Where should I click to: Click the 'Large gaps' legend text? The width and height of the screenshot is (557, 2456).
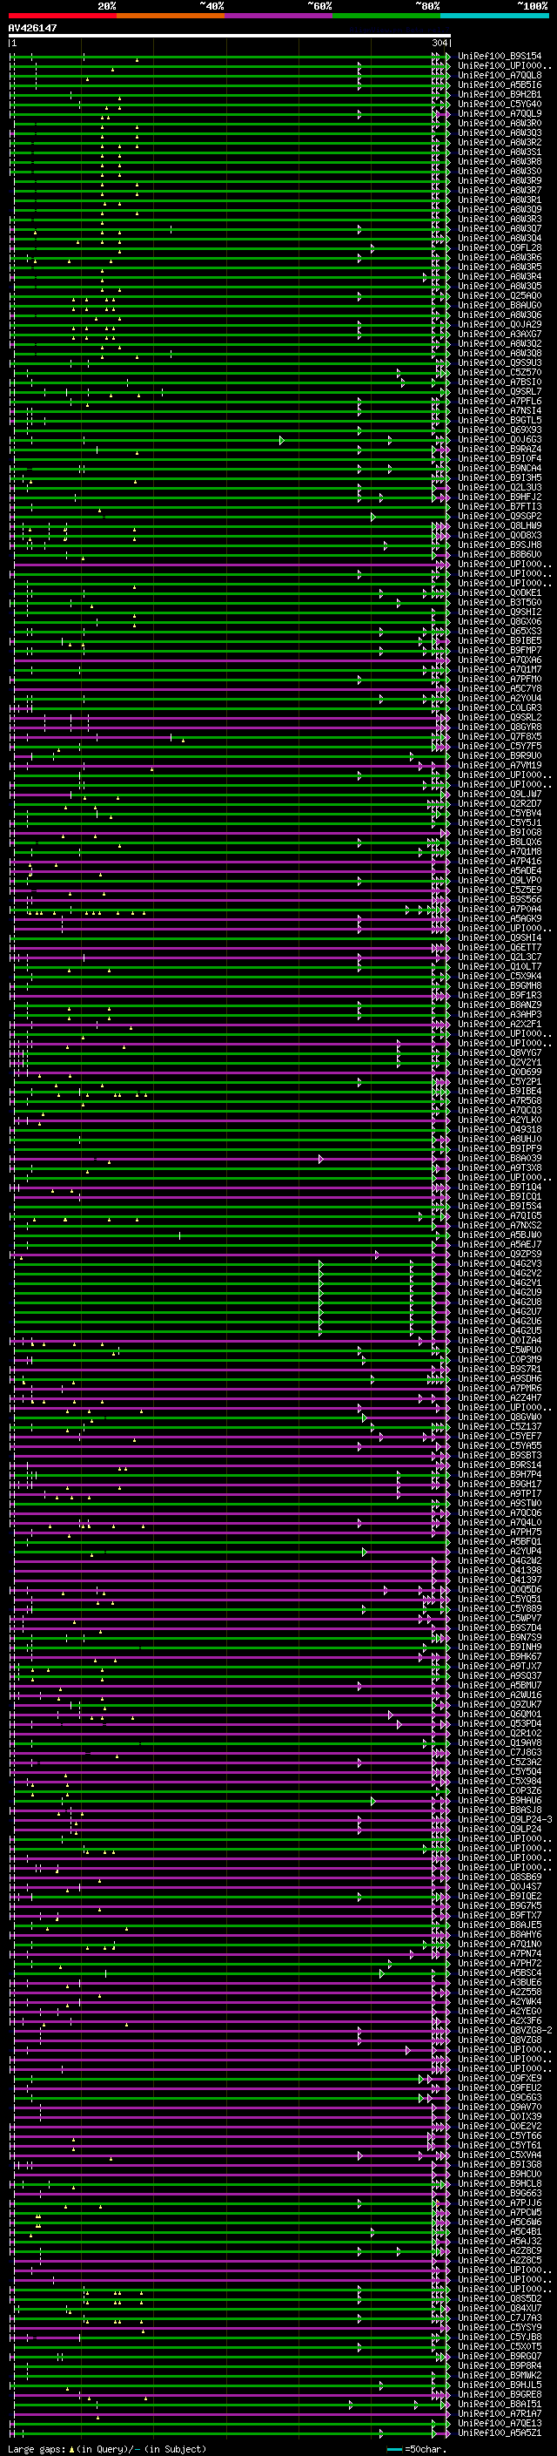pos(107,2448)
